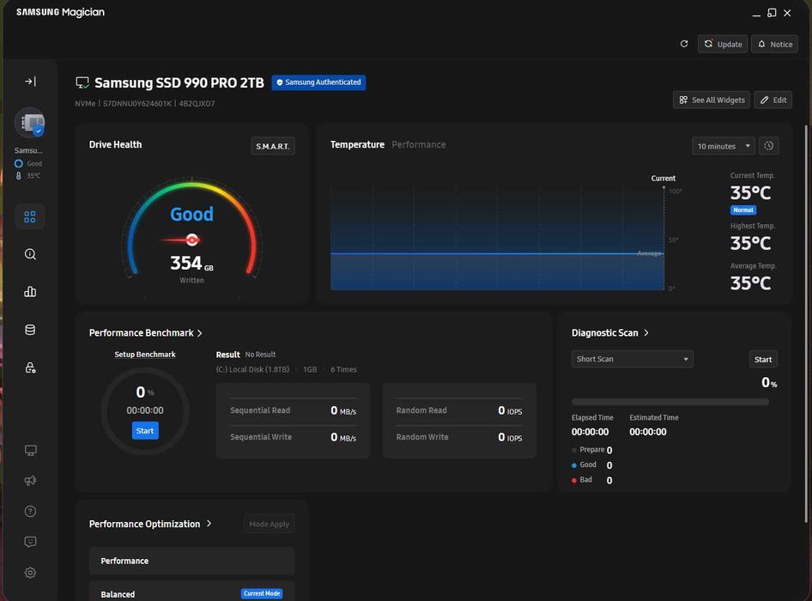Click the 'Highest Temp.' label
Image resolution: width=812 pixels, height=601 pixels.
(752, 226)
